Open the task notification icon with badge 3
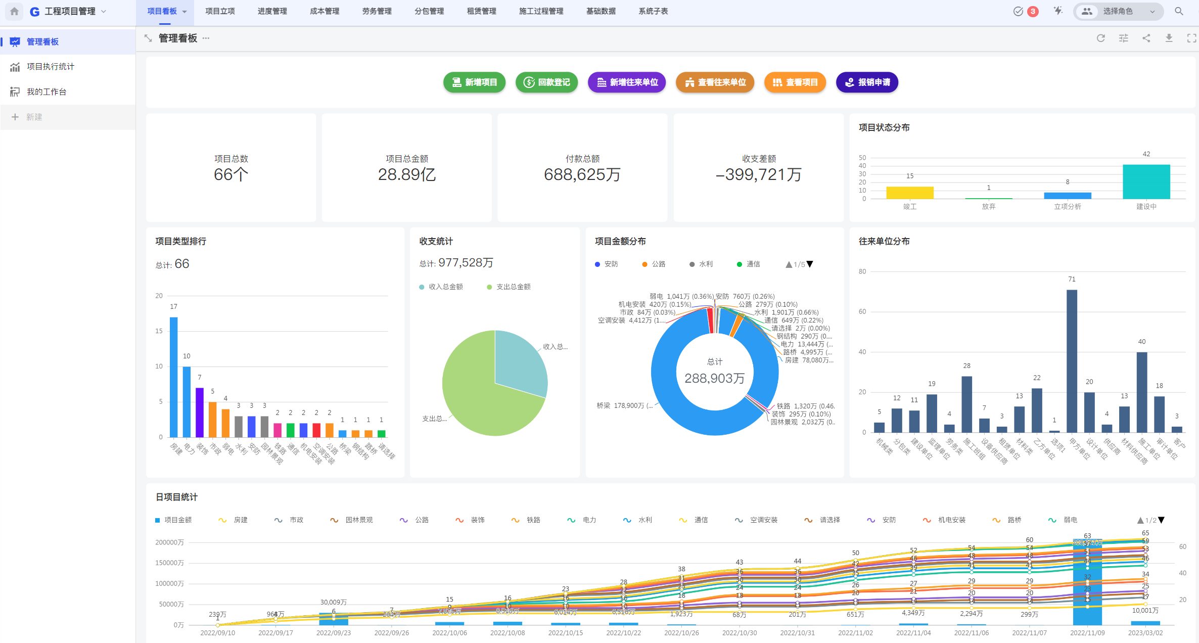 [x=1026, y=11]
